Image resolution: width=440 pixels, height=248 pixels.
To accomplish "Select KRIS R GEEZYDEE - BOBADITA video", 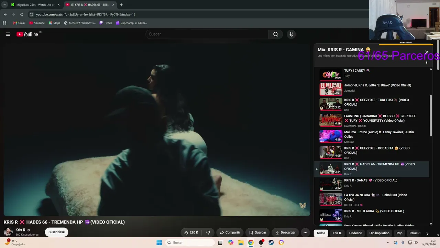I will coord(371,153).
